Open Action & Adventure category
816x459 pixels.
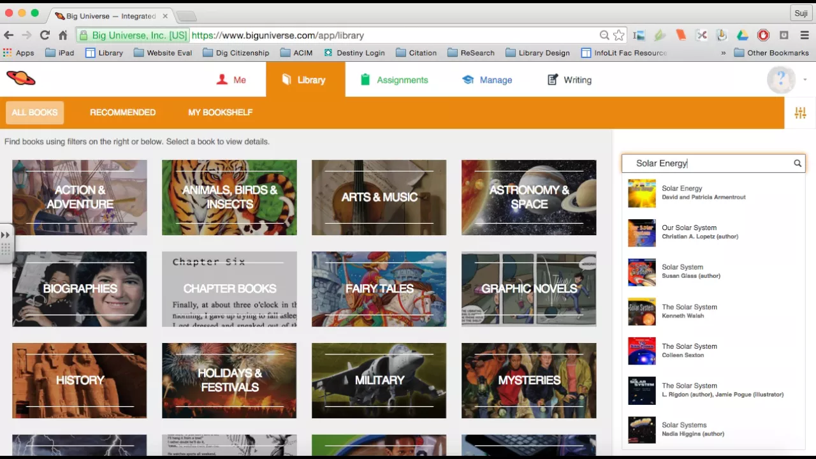click(x=80, y=197)
